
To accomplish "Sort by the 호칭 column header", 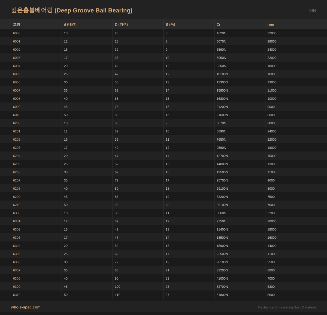I will [x=16, y=24].
